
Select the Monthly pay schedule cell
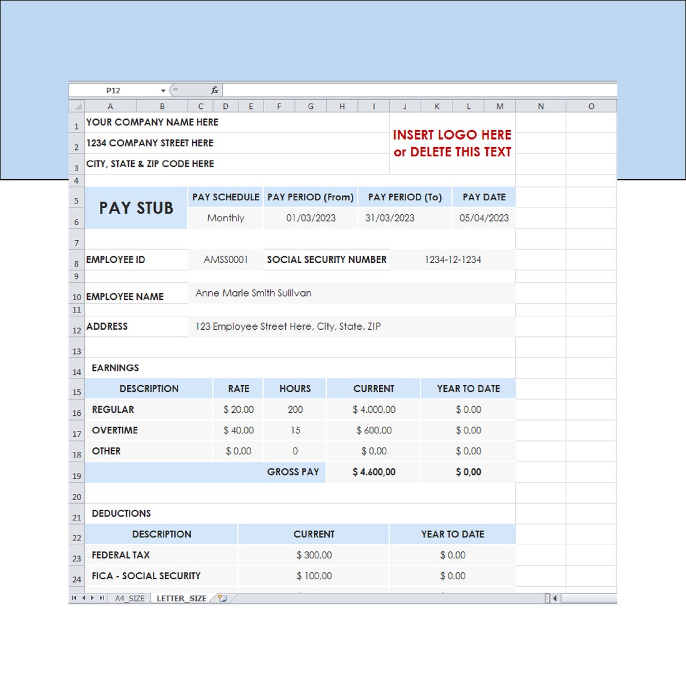pyautogui.click(x=226, y=218)
